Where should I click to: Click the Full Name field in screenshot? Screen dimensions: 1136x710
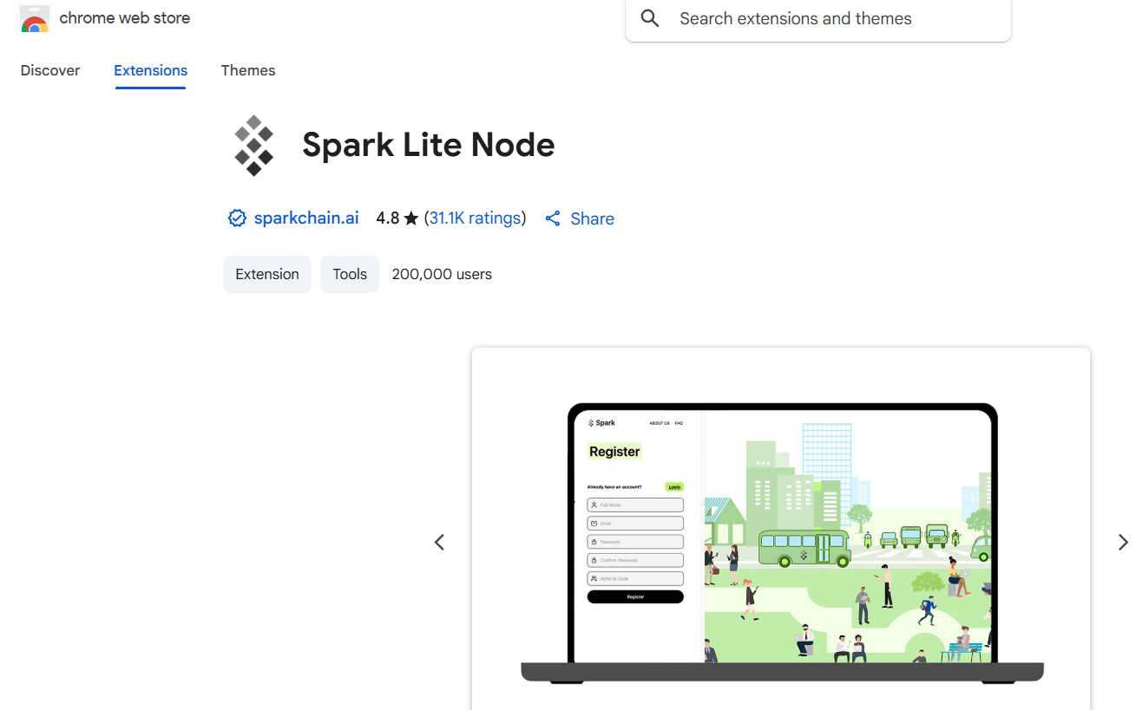click(x=635, y=505)
